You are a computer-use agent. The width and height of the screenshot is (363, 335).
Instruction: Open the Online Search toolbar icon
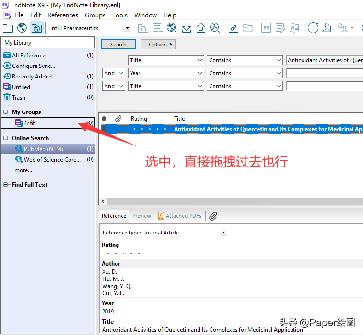(x=172, y=28)
